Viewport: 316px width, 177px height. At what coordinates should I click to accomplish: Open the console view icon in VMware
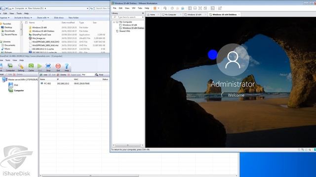(x=213, y=8)
